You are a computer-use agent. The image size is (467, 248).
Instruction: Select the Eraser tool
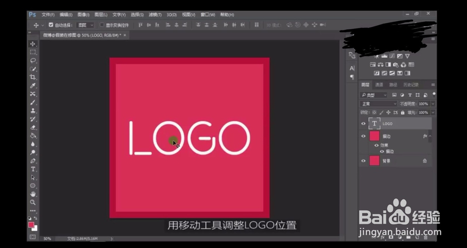point(33,128)
